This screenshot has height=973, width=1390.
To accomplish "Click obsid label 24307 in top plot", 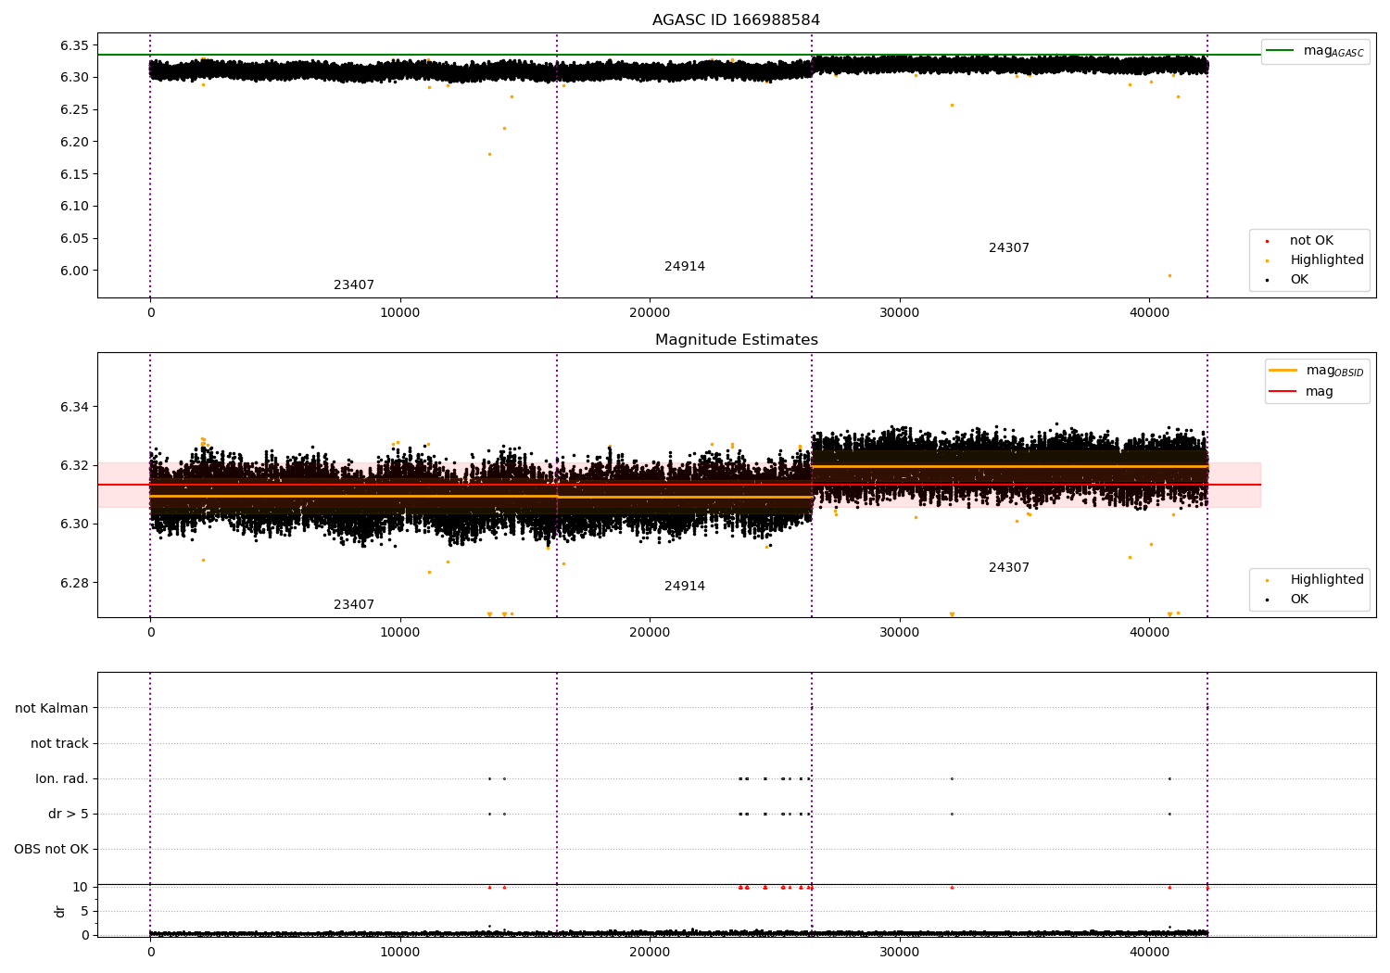I will click(1009, 248).
